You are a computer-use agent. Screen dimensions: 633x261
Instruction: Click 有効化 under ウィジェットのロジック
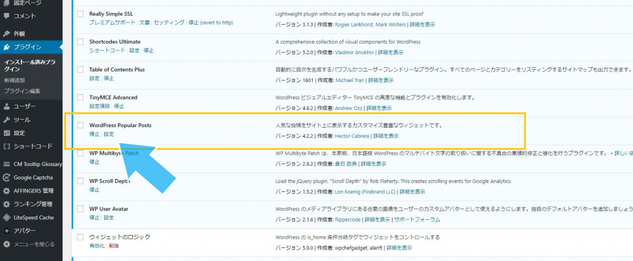[96, 246]
